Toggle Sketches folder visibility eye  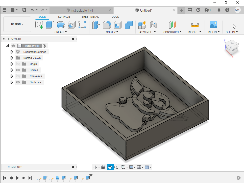[x=18, y=82]
